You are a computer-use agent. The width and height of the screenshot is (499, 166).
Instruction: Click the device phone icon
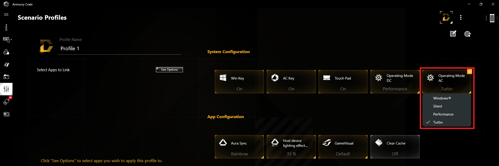[x=492, y=18]
